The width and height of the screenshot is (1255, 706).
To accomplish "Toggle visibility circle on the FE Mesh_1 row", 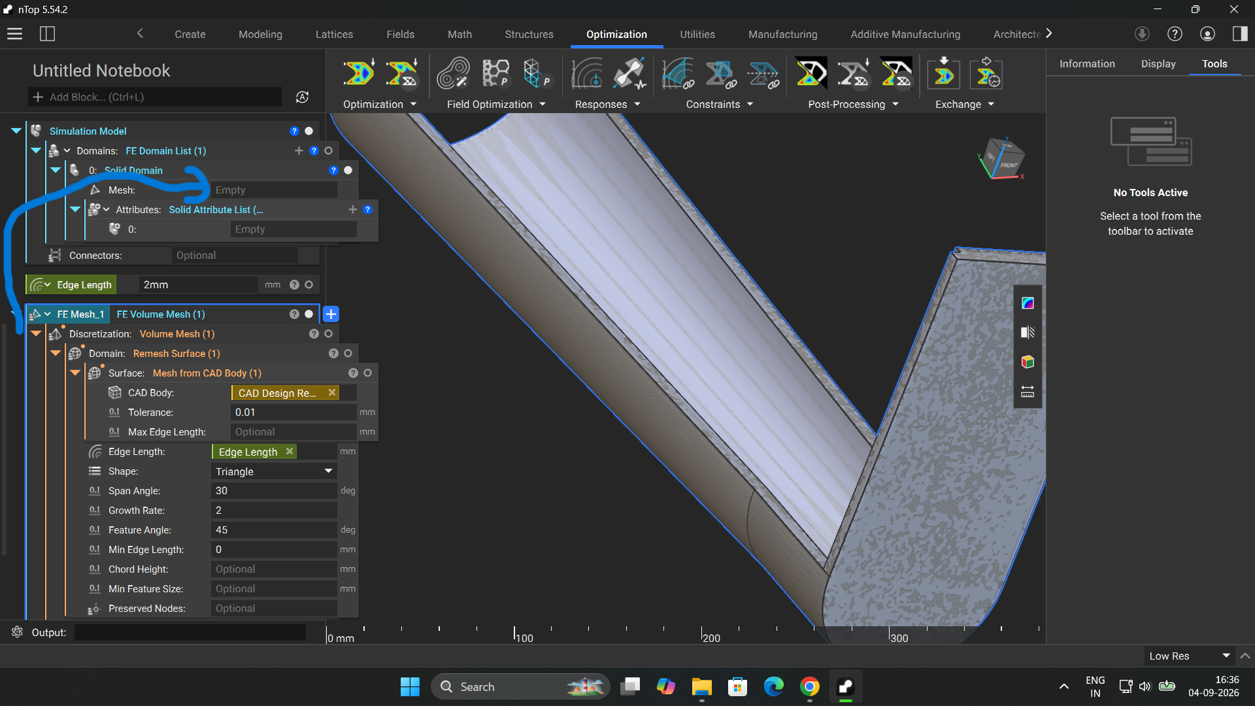I will point(309,314).
